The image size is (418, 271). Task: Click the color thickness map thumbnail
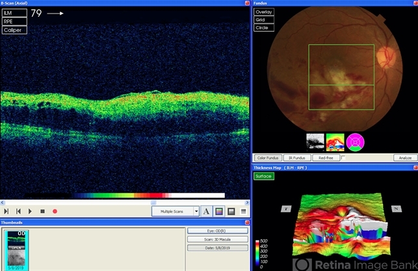[x=335, y=141]
